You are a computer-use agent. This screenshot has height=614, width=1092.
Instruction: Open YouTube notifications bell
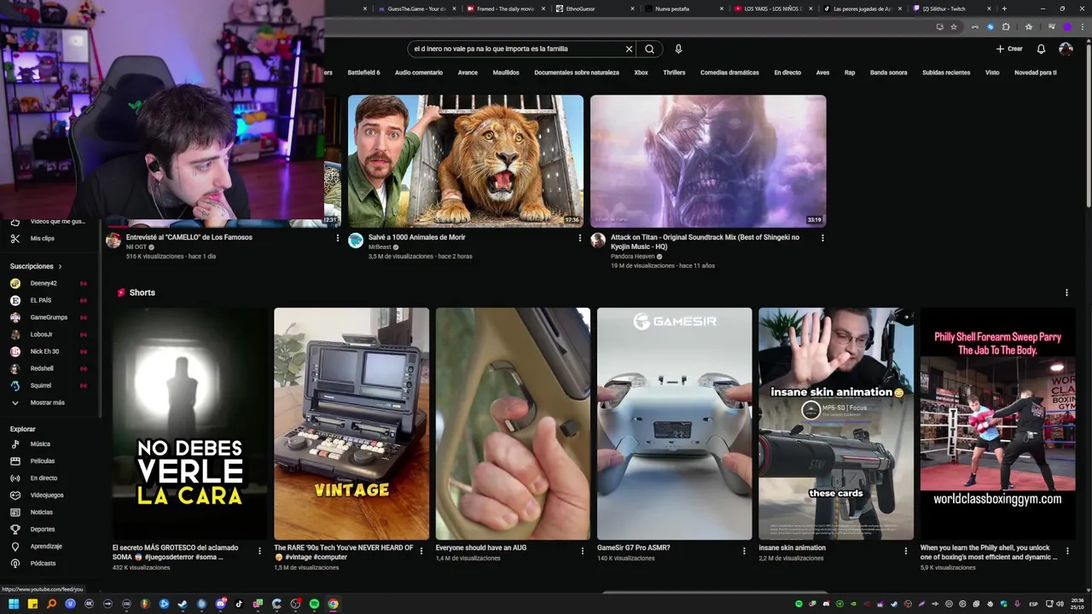coord(1041,49)
